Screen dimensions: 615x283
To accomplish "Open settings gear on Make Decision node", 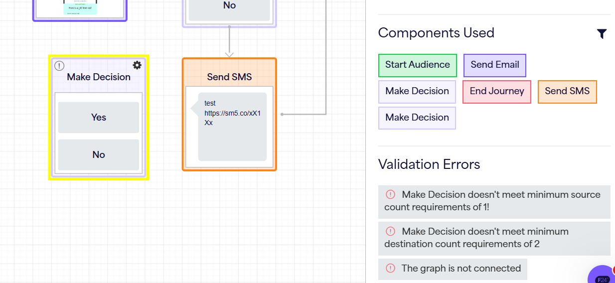I will pos(137,65).
